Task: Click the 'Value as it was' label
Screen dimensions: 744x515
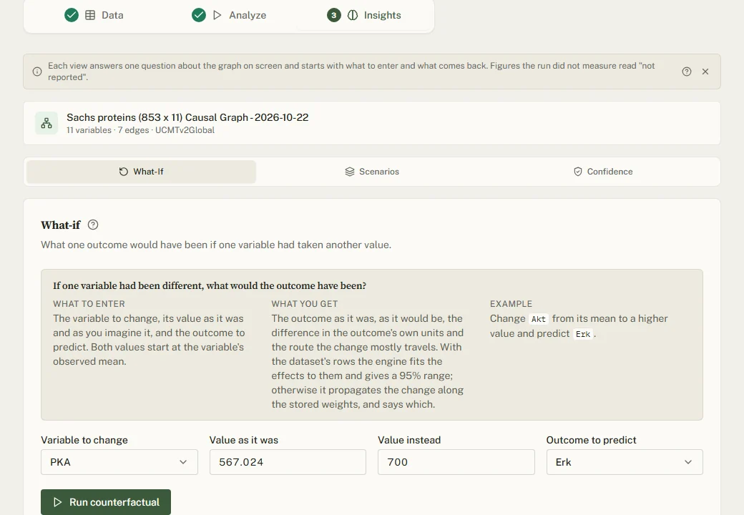Action: point(244,440)
